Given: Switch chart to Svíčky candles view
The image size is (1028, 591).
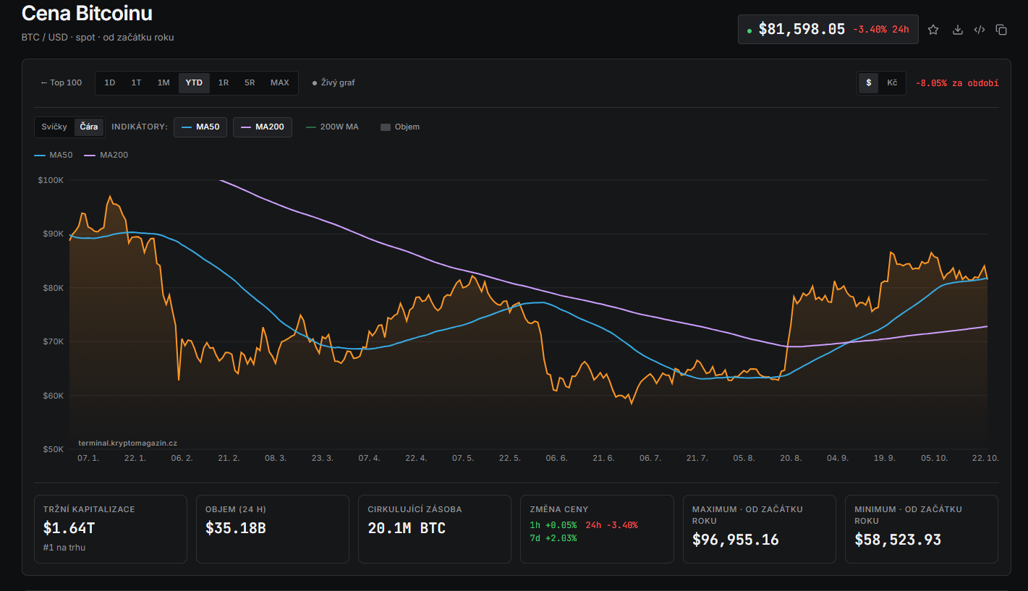Looking at the screenshot, I should (54, 127).
